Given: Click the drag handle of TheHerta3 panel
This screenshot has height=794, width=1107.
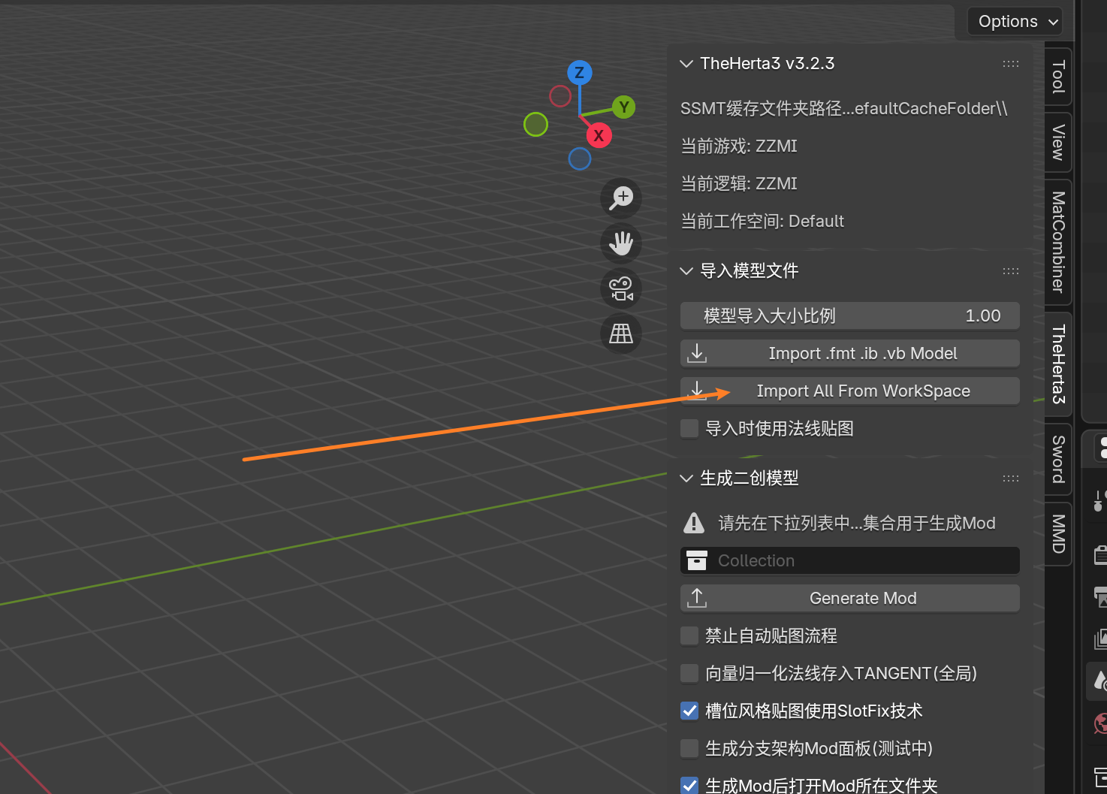Looking at the screenshot, I should (1011, 64).
